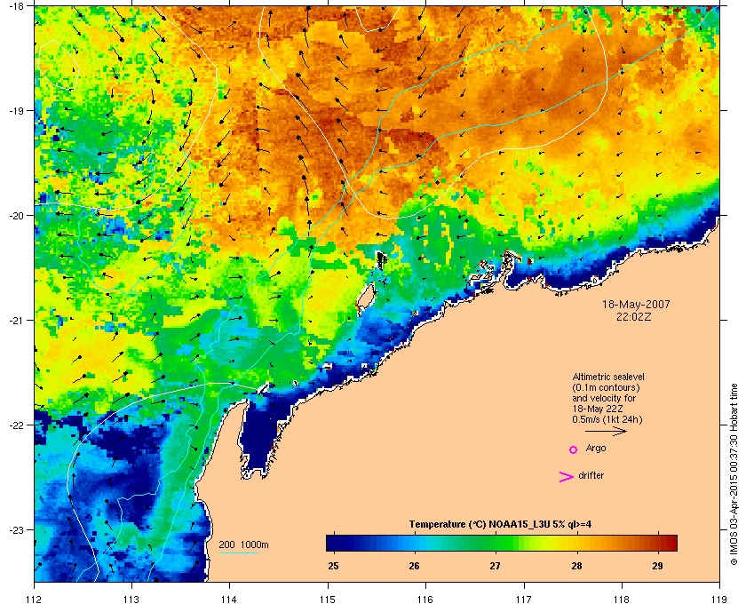
Task: Click the longitude axis label 112
Action: (x=35, y=600)
